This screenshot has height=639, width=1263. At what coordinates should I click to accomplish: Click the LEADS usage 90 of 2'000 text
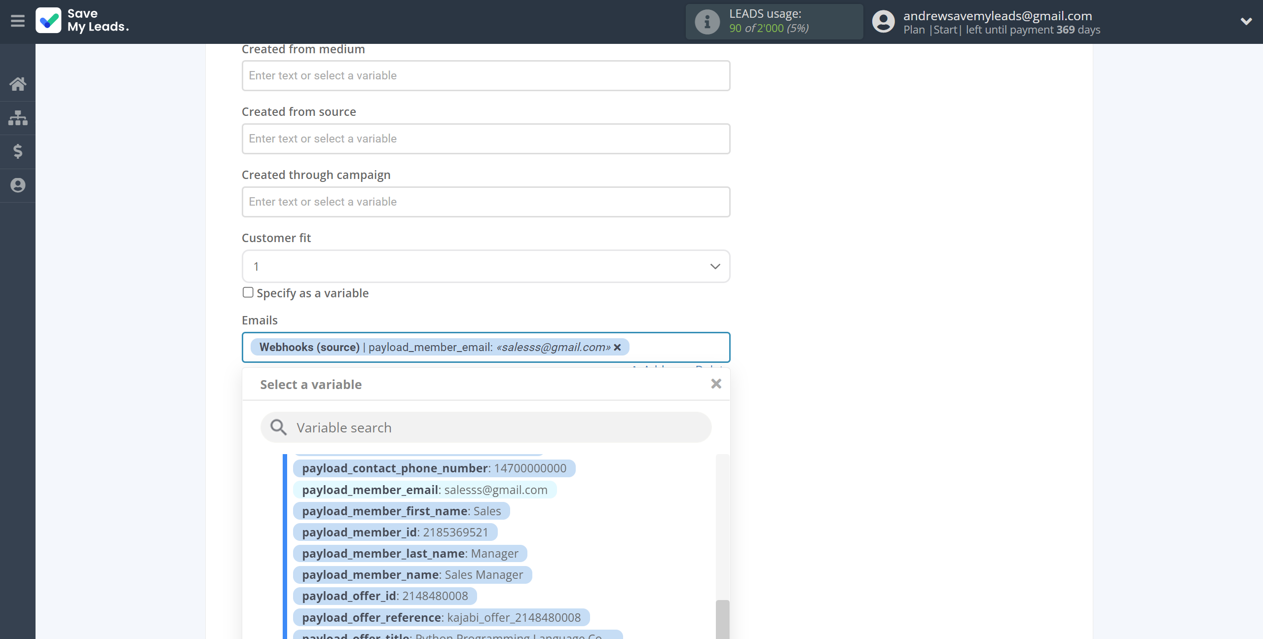tap(769, 28)
